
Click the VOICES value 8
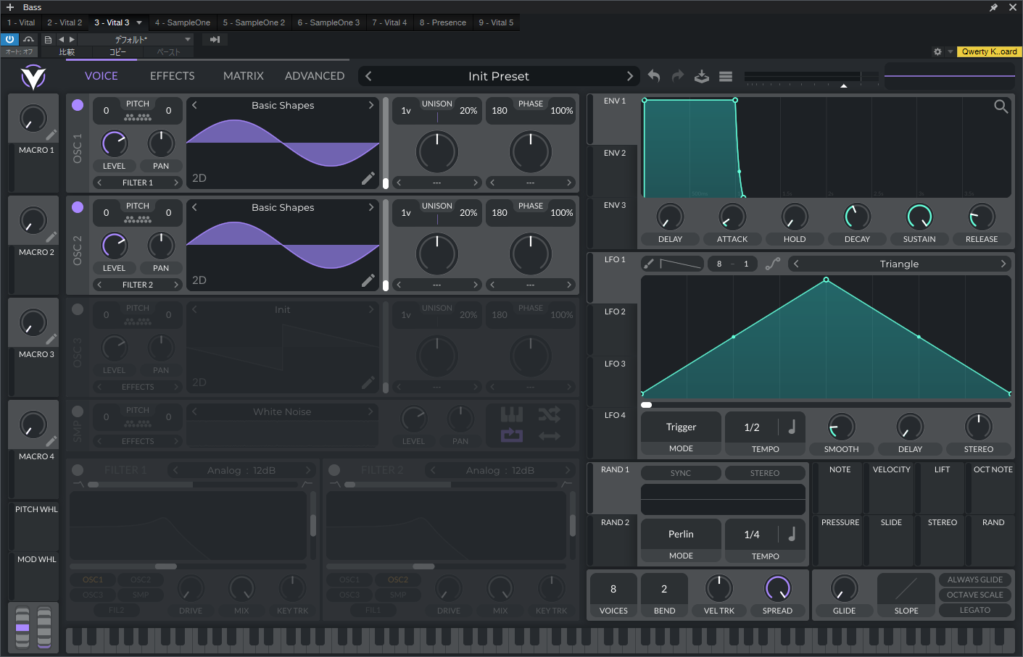(613, 589)
